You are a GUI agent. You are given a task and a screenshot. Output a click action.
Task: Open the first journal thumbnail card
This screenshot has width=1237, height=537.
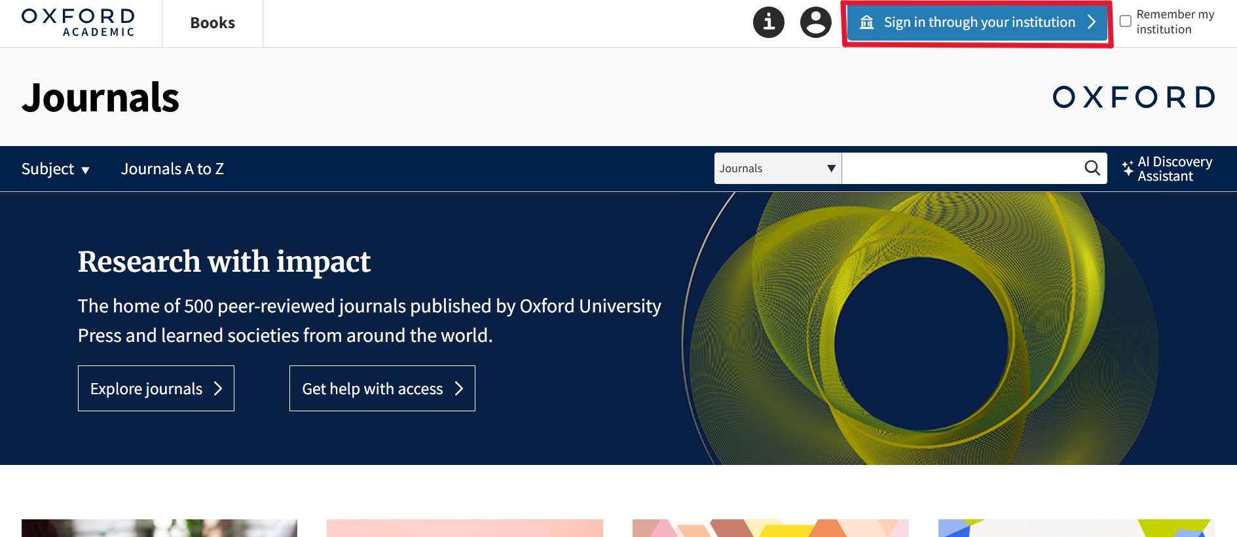pyautogui.click(x=159, y=528)
